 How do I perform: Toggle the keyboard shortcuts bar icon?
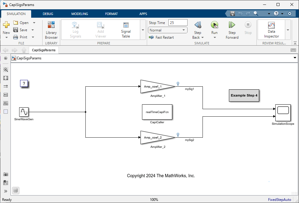293,50
